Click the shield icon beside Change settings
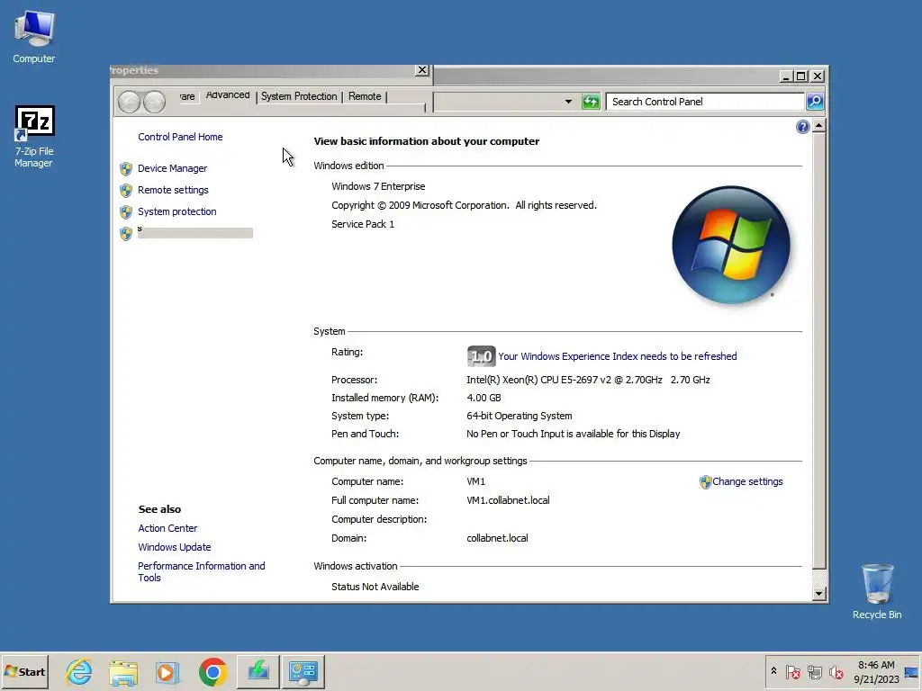922x691 pixels. 705,482
